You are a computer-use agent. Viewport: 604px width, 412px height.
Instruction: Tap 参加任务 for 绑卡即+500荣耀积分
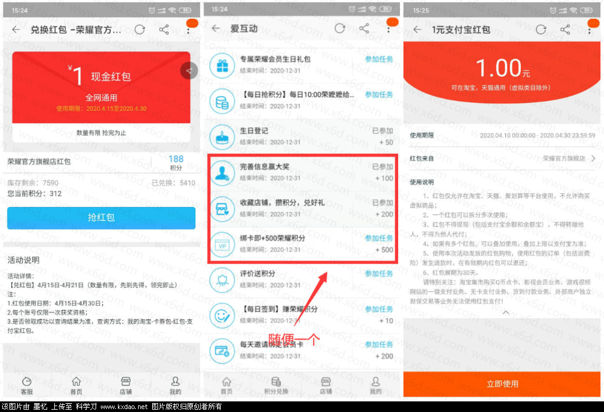click(x=379, y=238)
